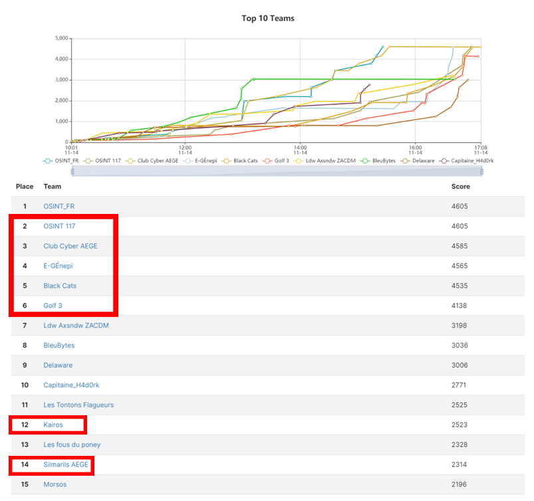
Task: Open Silmarils AEGE team page
Action: click(66, 464)
